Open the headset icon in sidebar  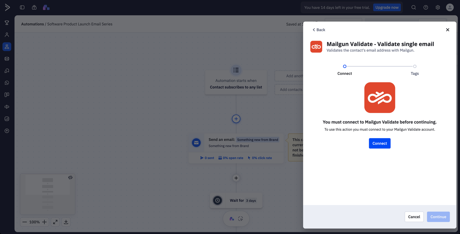(x=7, y=71)
